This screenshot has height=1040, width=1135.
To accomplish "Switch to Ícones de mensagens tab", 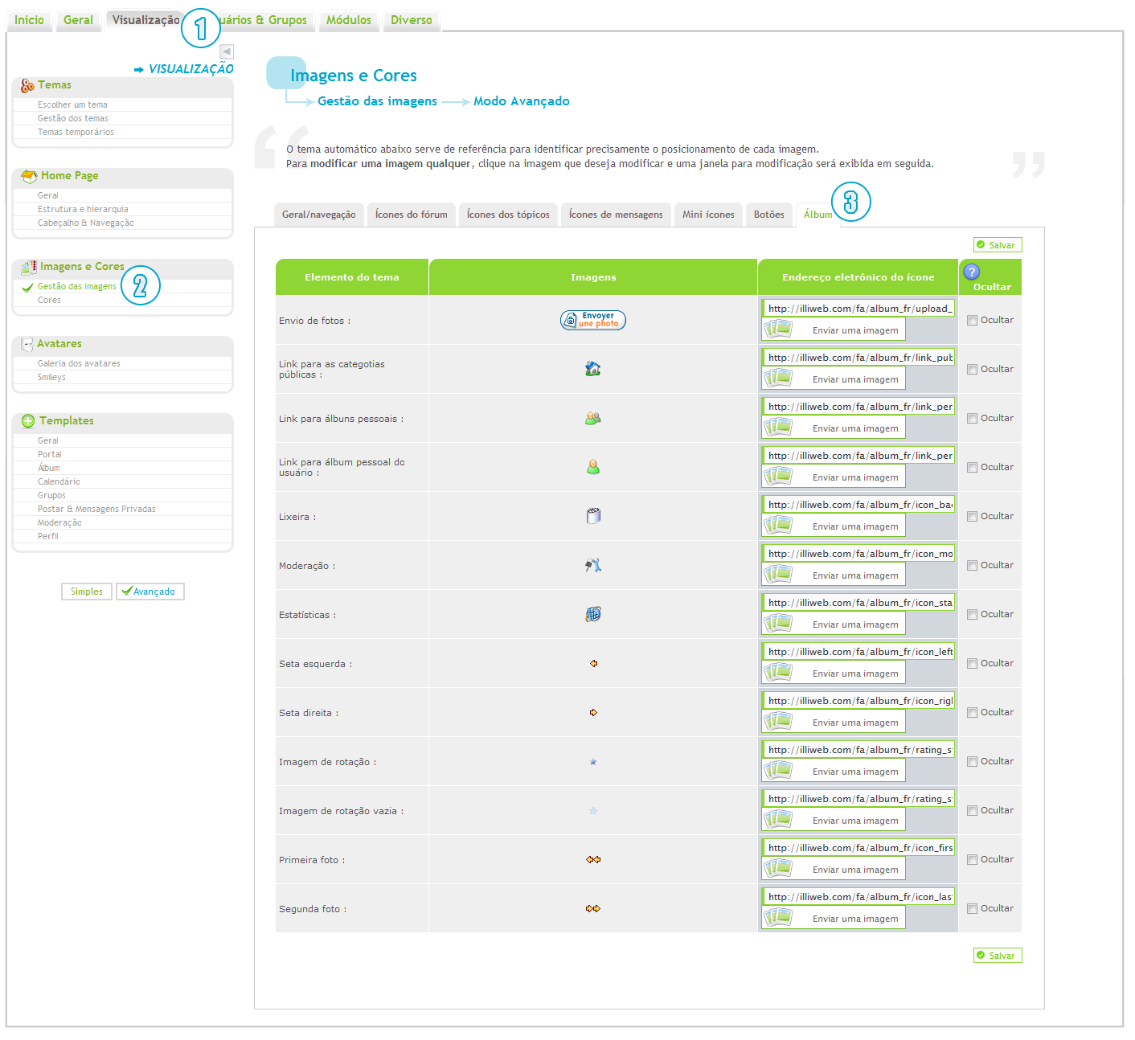I will (x=616, y=215).
